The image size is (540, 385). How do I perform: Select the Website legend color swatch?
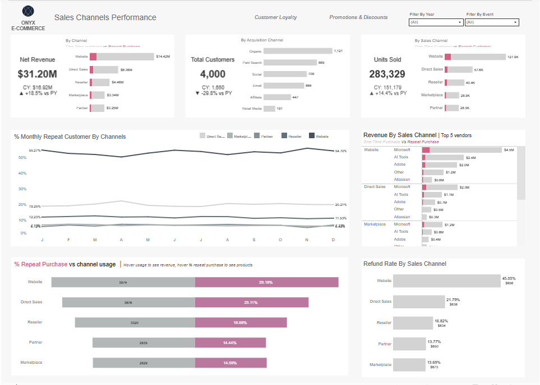[312, 136]
